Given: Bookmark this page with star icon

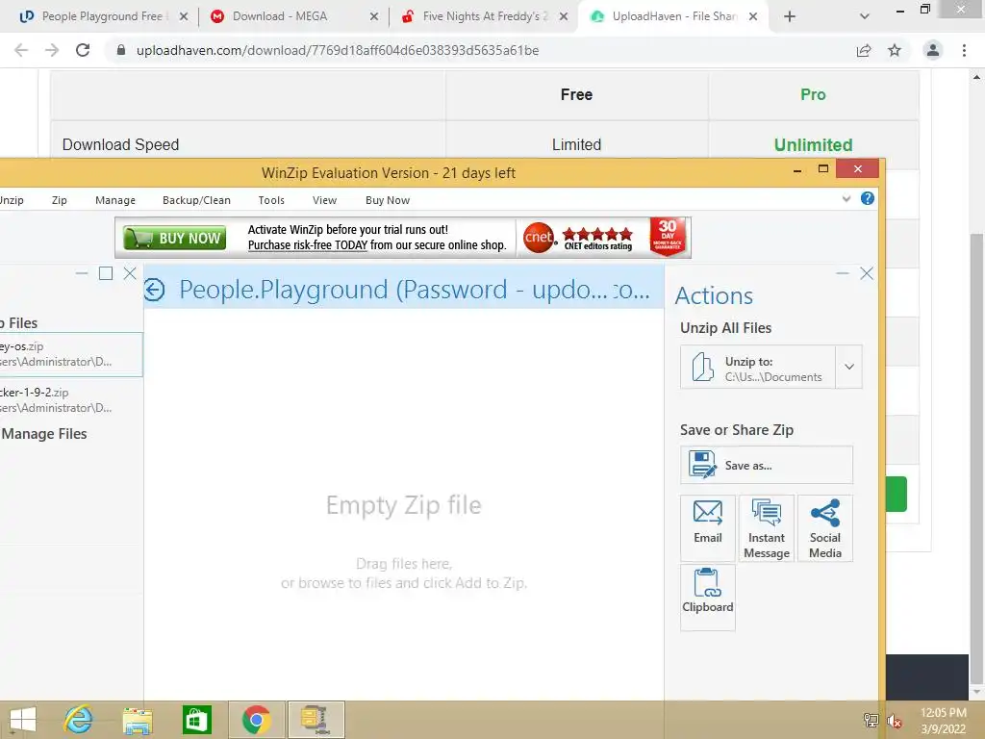Looking at the screenshot, I should (x=895, y=50).
